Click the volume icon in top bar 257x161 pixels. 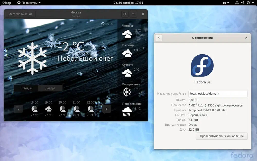click(x=242, y=3)
